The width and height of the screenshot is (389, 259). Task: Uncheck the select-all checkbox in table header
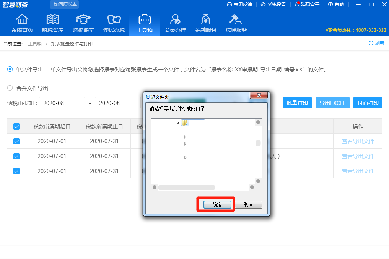tap(16, 126)
